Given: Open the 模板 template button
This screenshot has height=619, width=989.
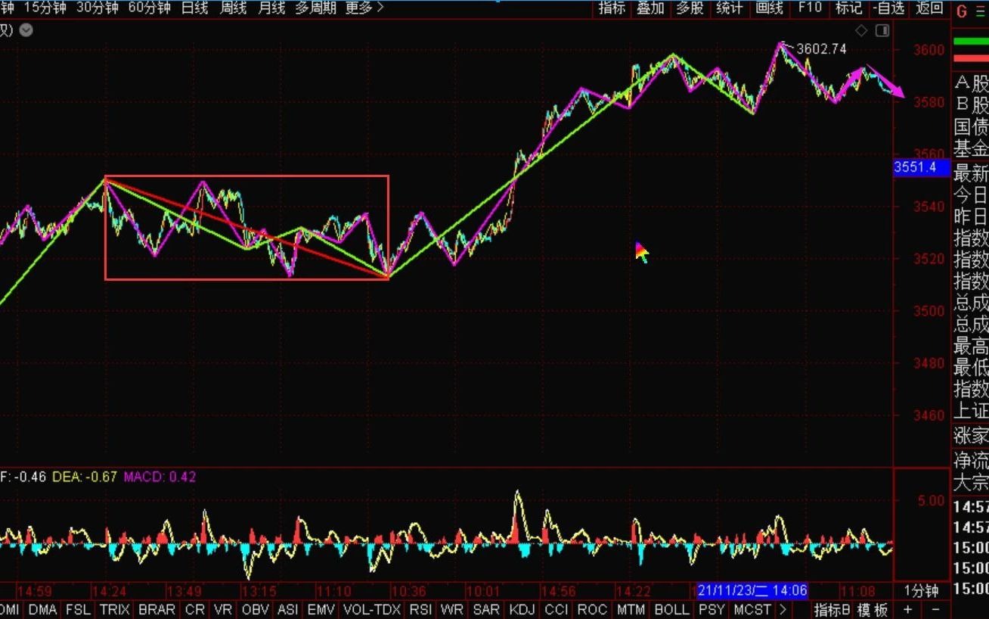Looking at the screenshot, I should click(873, 610).
